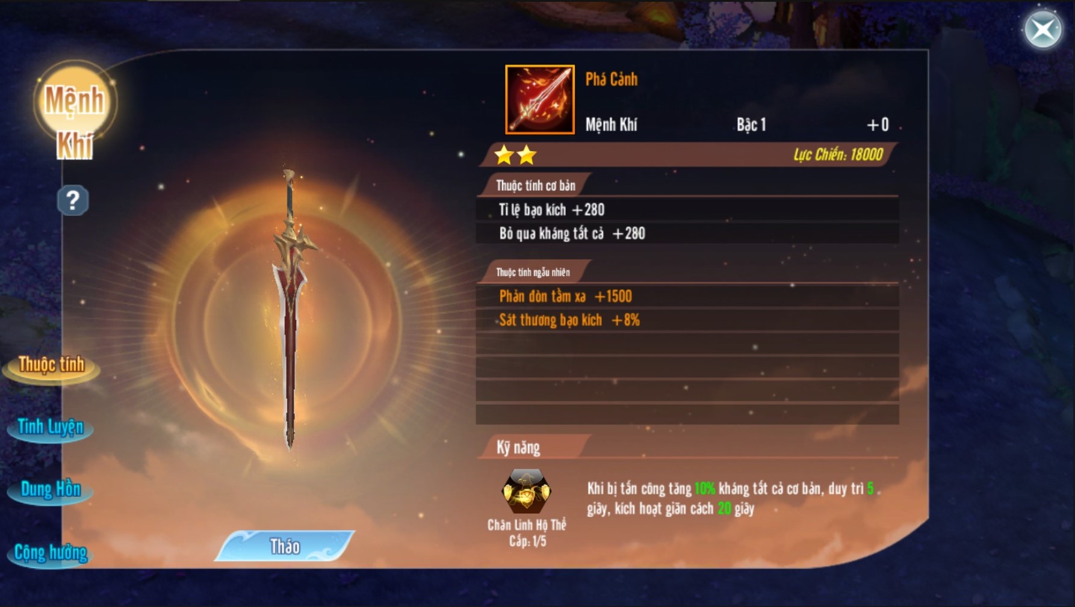Select the Chân Linh Hộ Thể skill icon
This screenshot has height=607, width=1075.
[527, 491]
